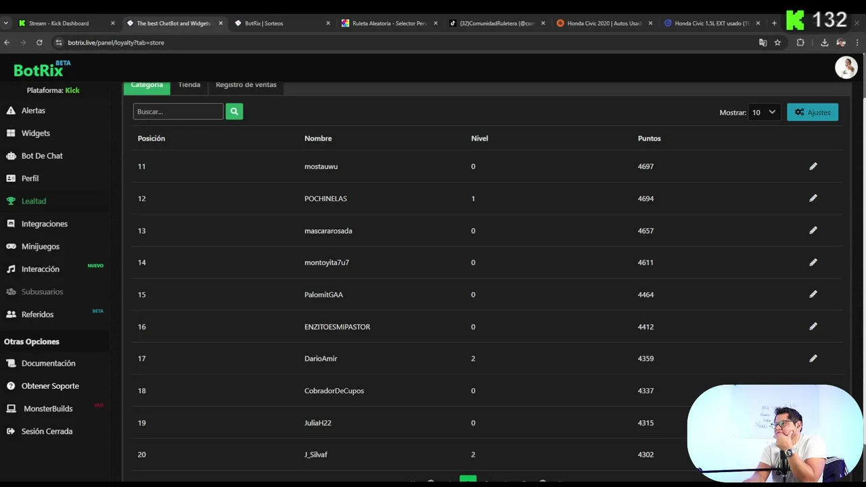Switch to the Categoría tab

point(147,86)
